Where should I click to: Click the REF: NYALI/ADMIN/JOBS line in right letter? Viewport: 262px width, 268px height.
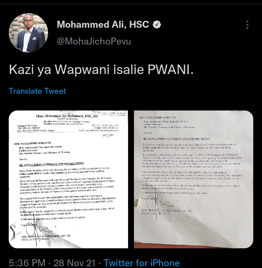(158, 117)
